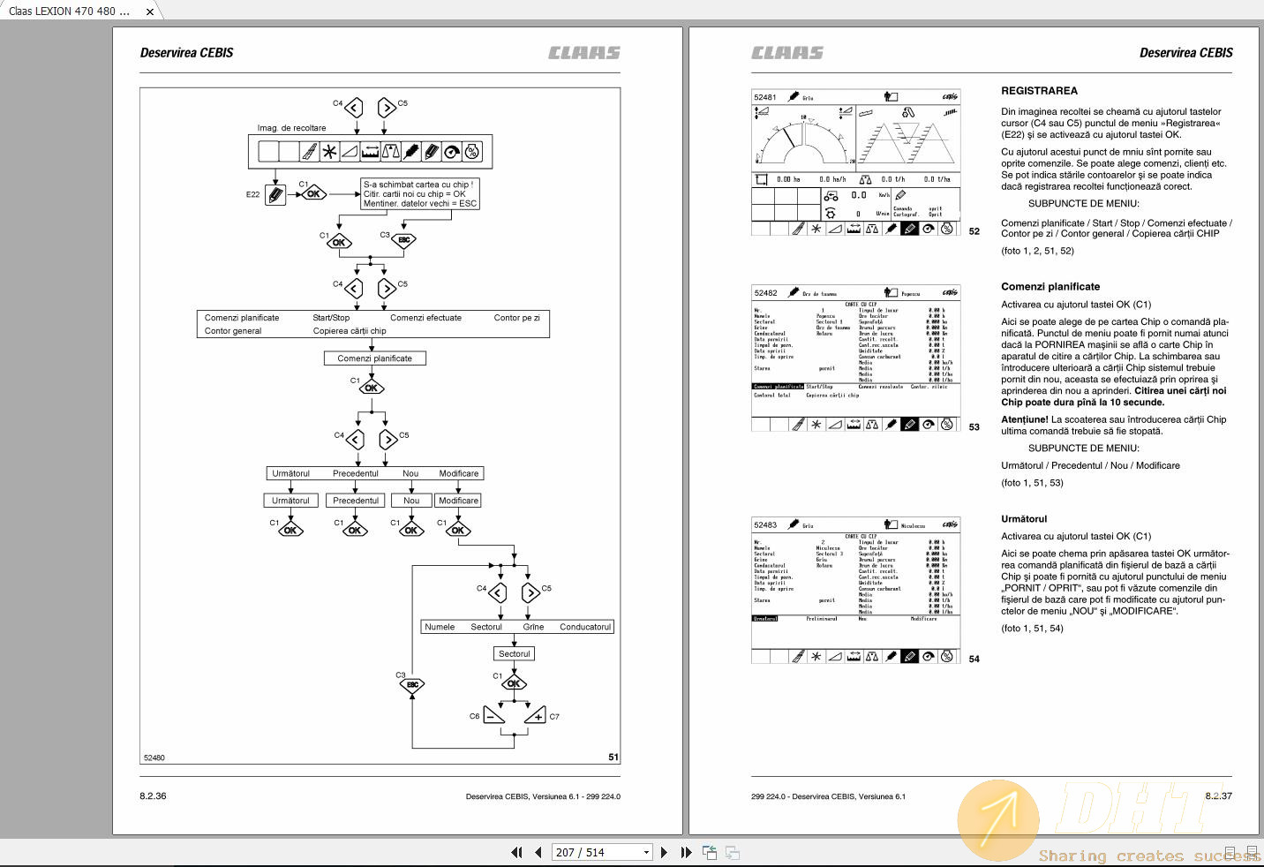Click the CLAAS logo on left page
The width and height of the screenshot is (1264, 867).
(583, 53)
